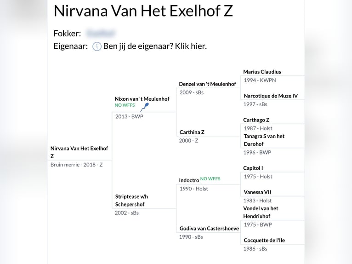Click the semen icon under Nixon van 't Meulenhof
Viewport: 352px width, 264px height.
point(144,107)
